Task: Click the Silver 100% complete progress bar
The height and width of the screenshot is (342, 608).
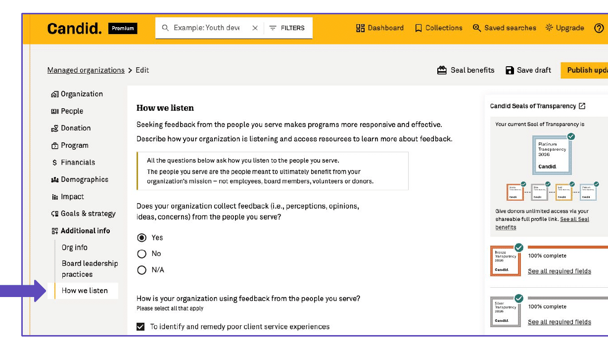Action: 568,298
